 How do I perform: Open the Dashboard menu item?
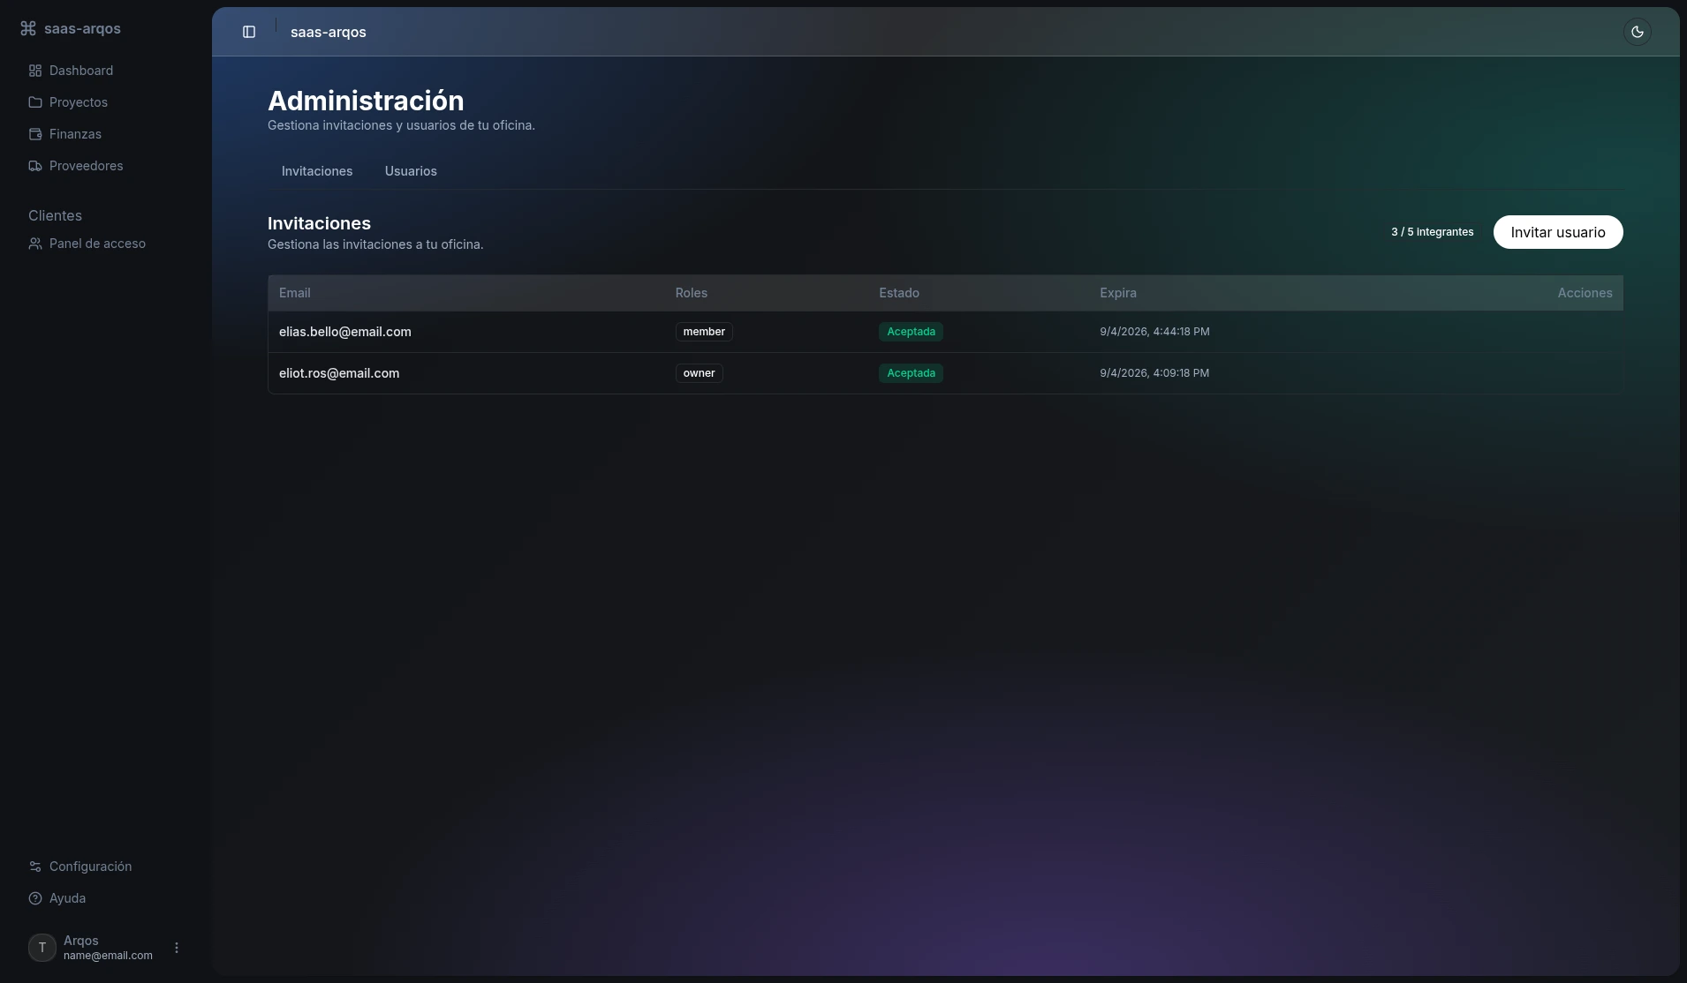click(x=106, y=71)
